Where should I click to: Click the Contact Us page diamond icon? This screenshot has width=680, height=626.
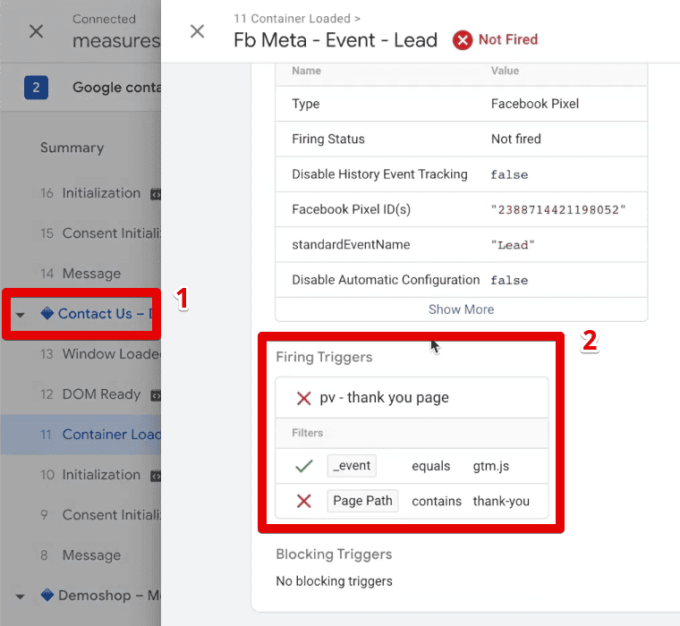point(47,313)
